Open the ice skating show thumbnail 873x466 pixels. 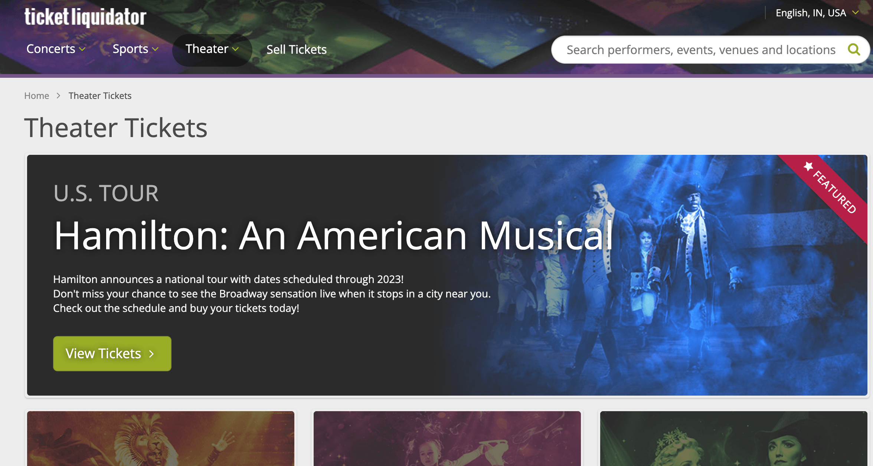[447, 438]
